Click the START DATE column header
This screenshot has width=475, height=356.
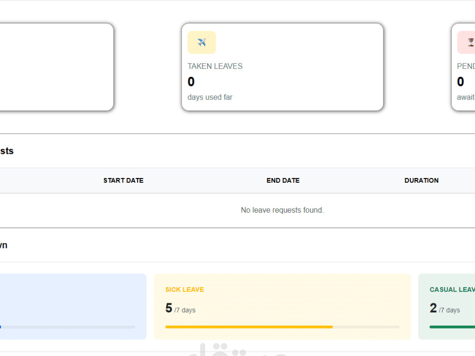coord(123,180)
